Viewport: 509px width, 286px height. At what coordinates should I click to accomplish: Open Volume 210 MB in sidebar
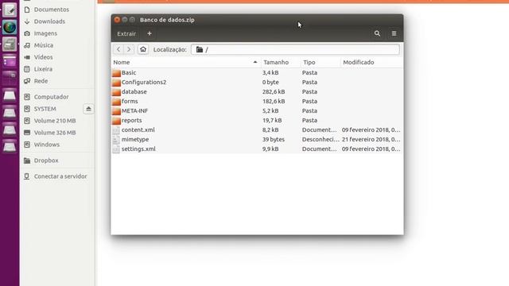pyautogui.click(x=55, y=121)
